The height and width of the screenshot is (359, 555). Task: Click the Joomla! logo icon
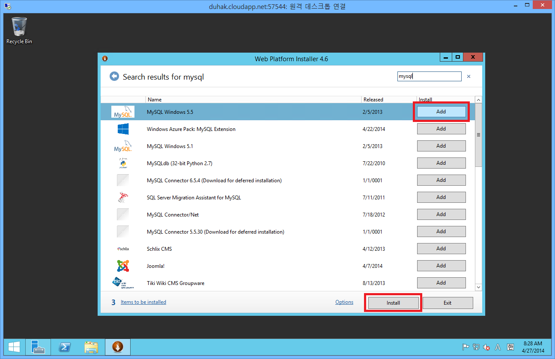(123, 266)
